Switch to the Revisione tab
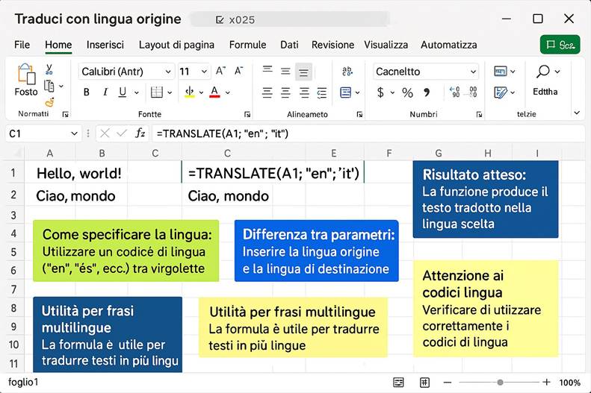The height and width of the screenshot is (393, 591). pos(332,45)
